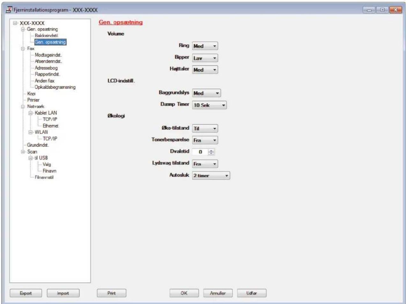
Task: Select Opkaldsbegrænsning tree item
Action: 55,87
